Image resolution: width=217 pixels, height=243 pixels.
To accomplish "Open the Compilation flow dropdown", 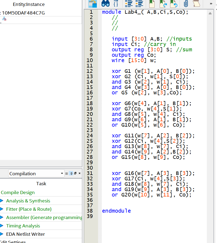I will (x=62, y=173).
